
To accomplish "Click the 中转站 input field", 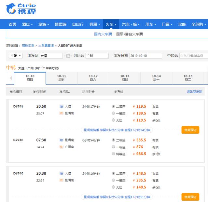I will coord(194,56).
